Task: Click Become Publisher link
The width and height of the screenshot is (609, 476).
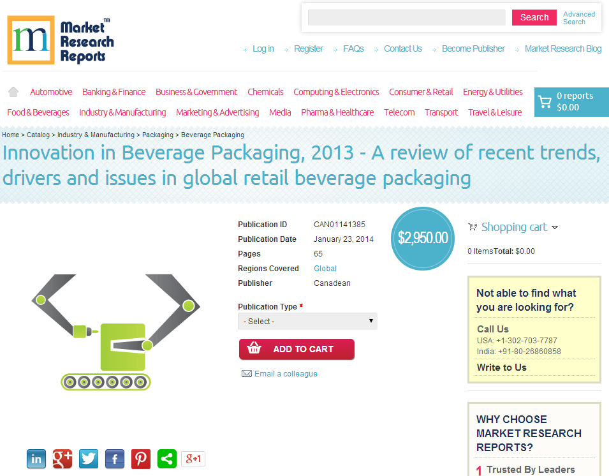Action: point(473,49)
